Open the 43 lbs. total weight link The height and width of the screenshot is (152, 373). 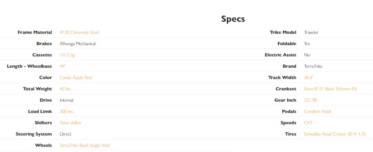[x=66, y=89]
